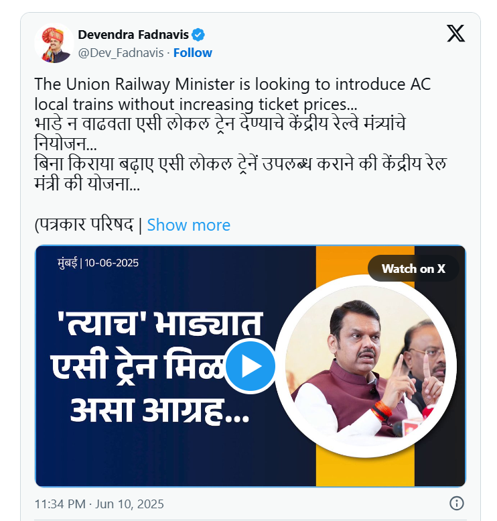Expand the tweet with Show more
The image size is (497, 521).
pyautogui.click(x=189, y=225)
